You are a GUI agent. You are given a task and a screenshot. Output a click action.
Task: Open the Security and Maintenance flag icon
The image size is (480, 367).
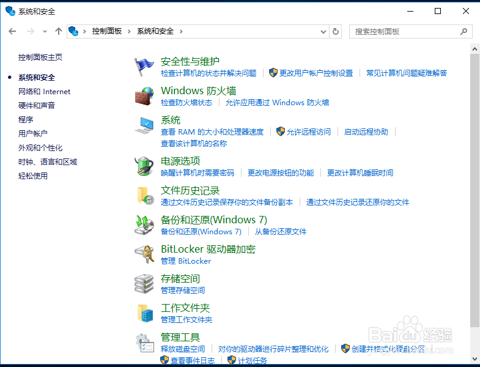click(144, 67)
